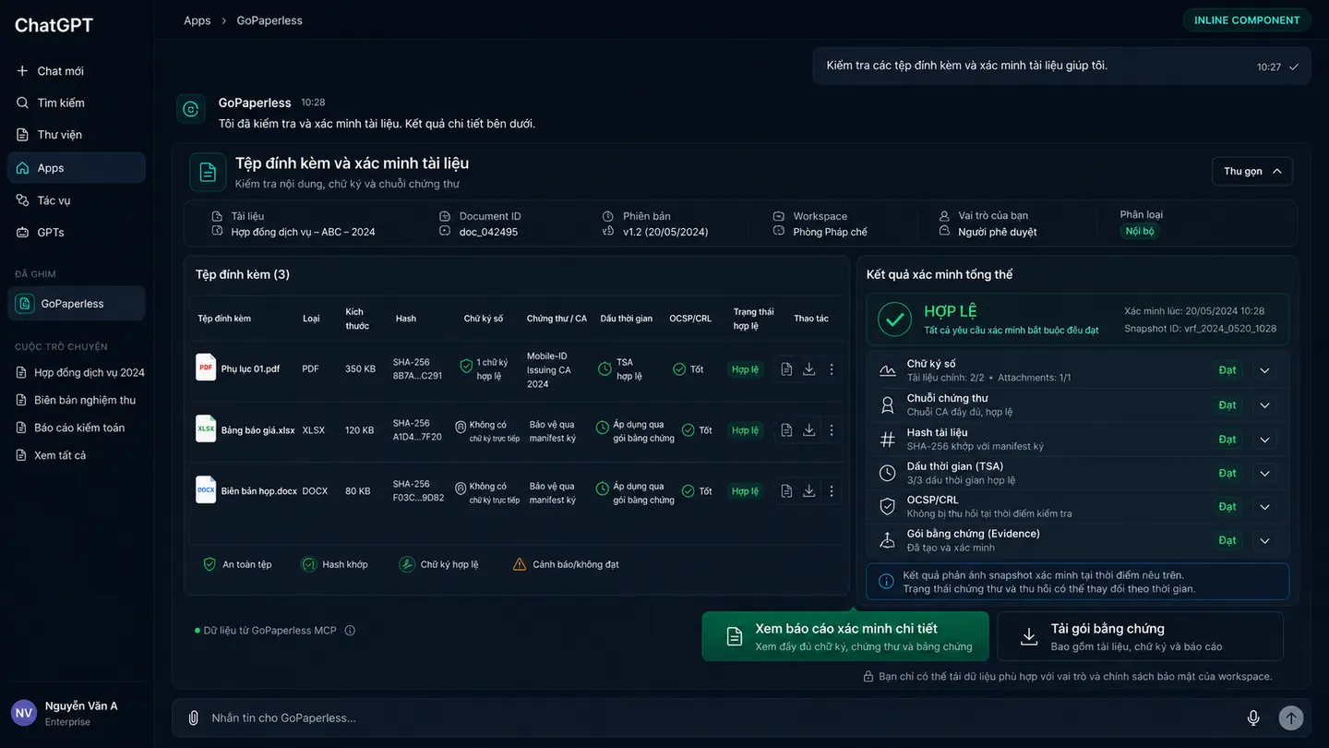The height and width of the screenshot is (748, 1329).
Task: Download the Phụ lục 01.pdf attachment
Action: point(808,369)
